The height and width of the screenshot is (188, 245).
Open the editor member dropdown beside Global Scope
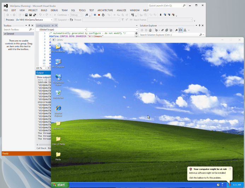(137, 29)
